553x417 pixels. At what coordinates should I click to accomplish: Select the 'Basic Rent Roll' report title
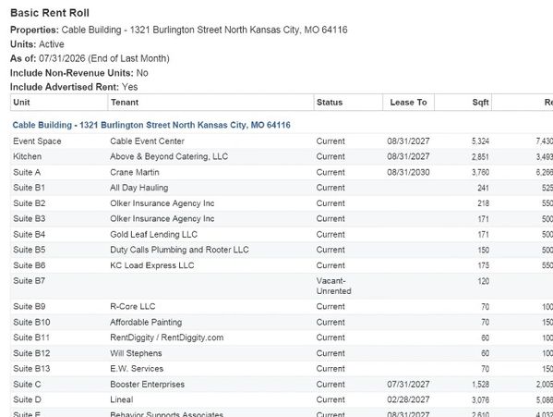(50, 13)
